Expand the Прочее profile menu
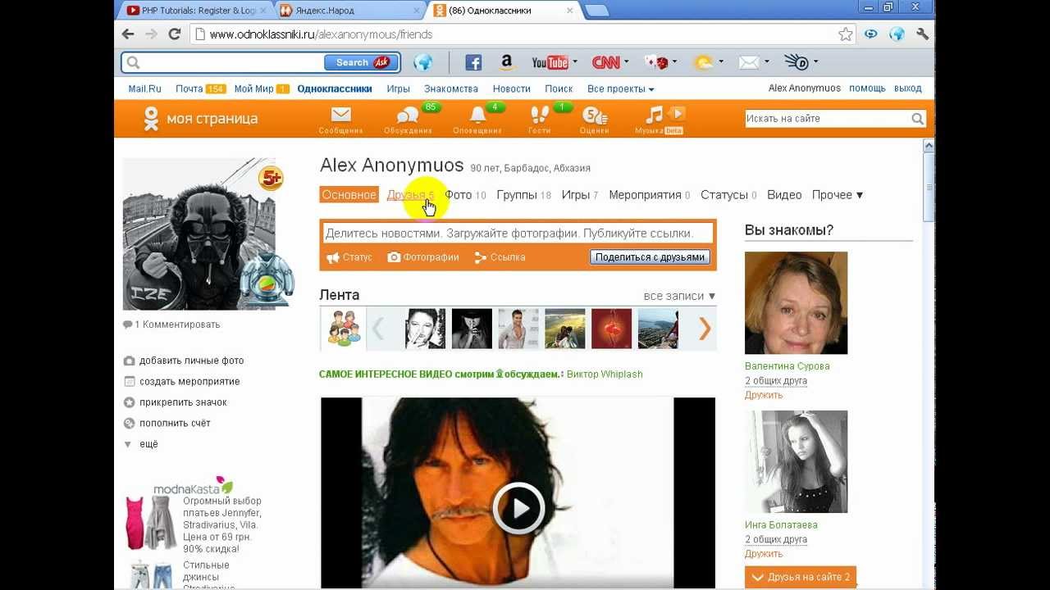This screenshot has height=590, width=1050. click(x=837, y=195)
